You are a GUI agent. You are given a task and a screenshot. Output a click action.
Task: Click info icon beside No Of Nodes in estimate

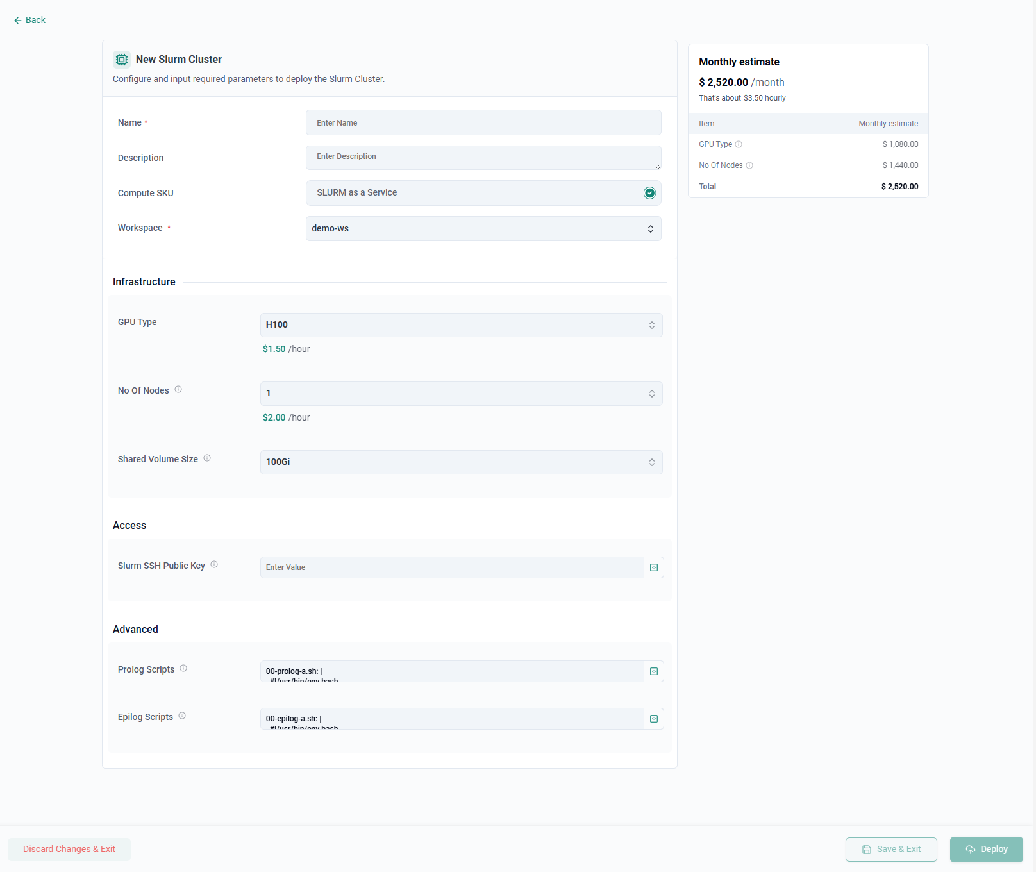[x=749, y=166]
